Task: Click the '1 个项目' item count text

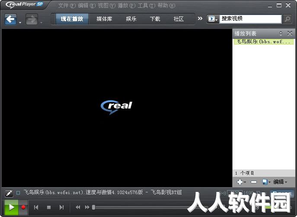Action: 244,173
